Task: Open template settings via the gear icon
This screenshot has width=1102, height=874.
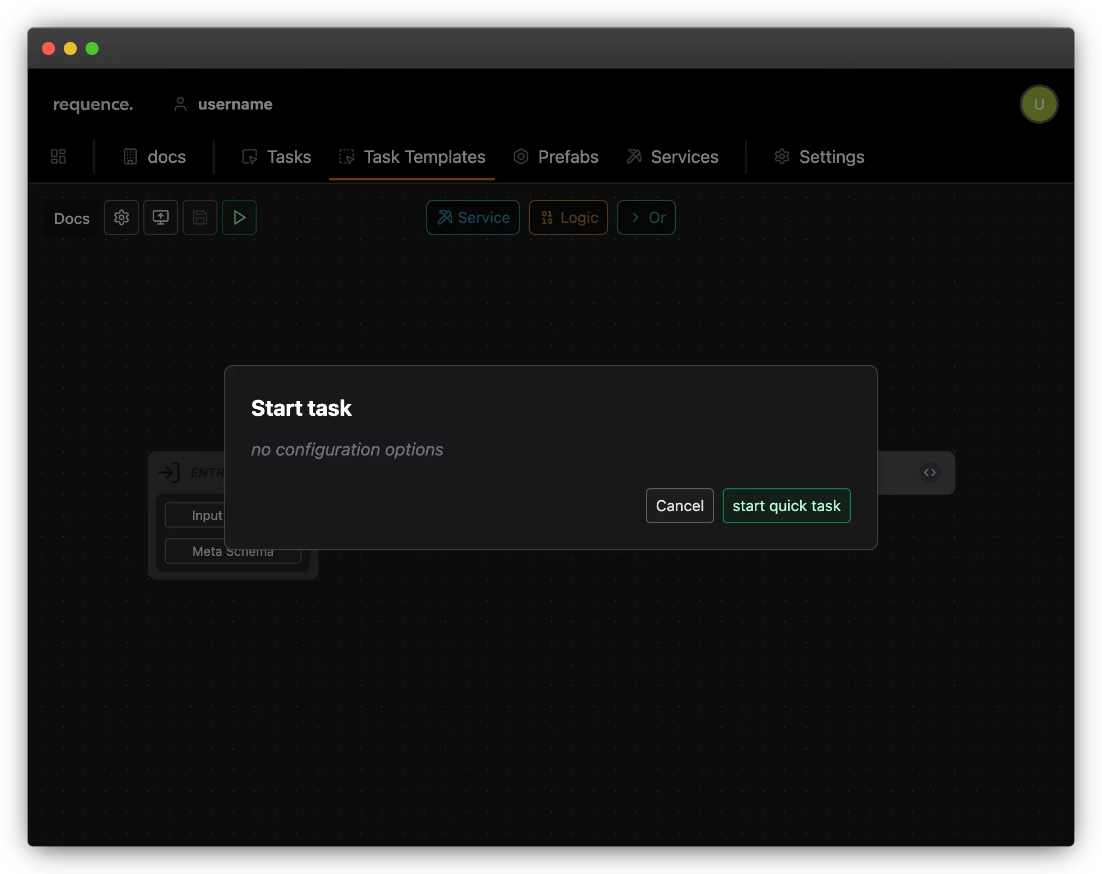Action: click(121, 217)
